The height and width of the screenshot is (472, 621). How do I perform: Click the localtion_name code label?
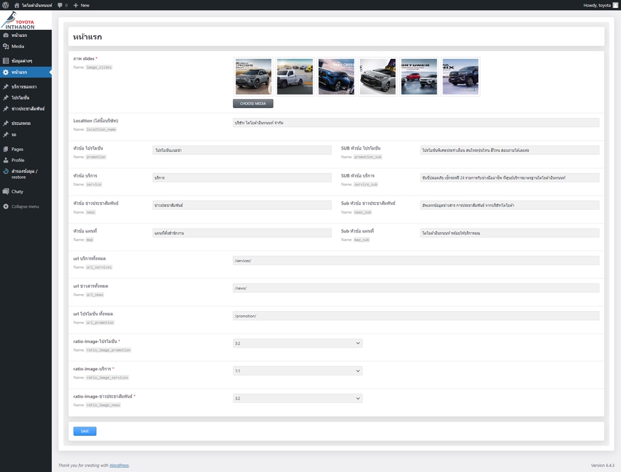[102, 129]
